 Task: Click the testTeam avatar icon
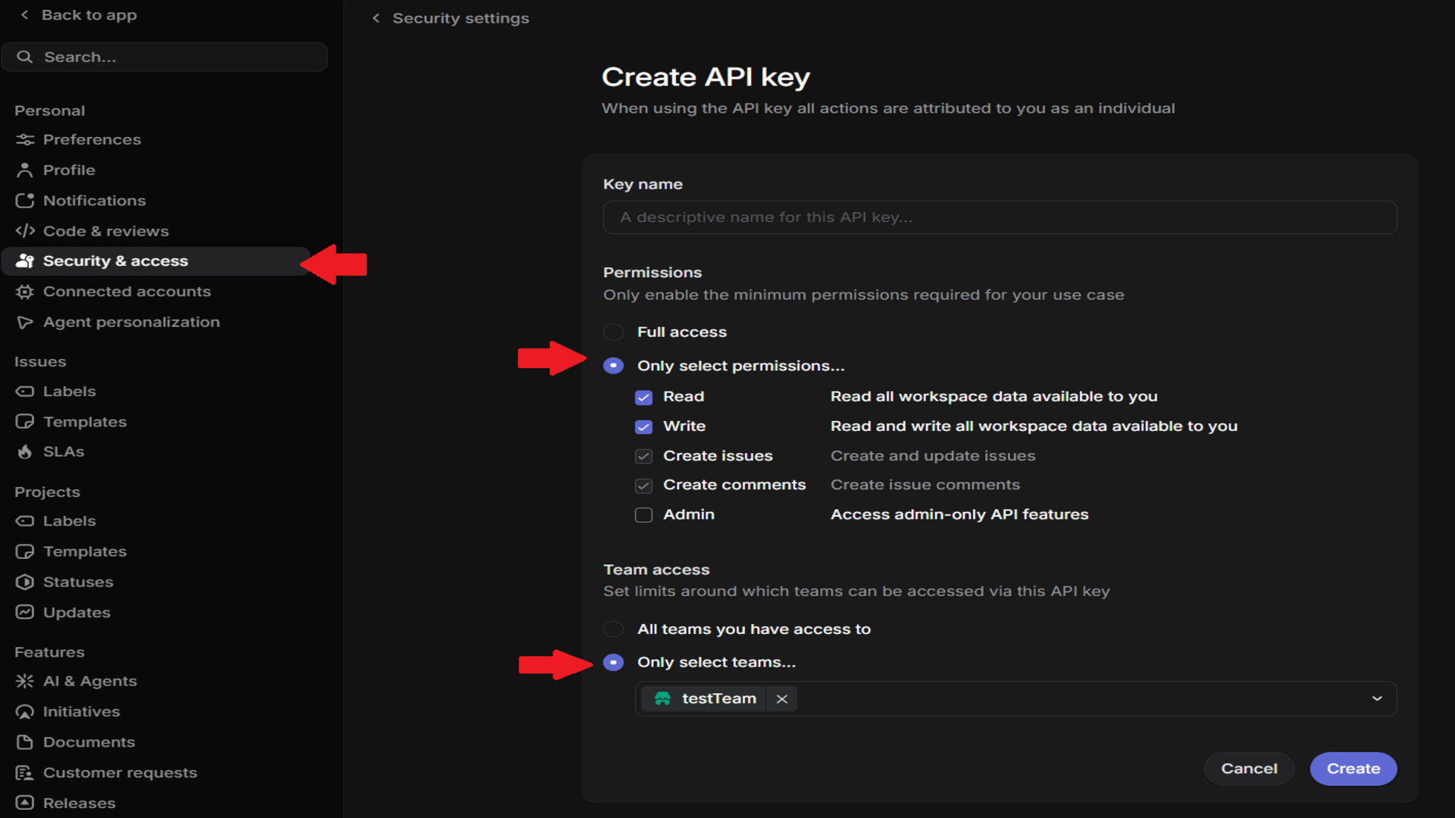tap(662, 698)
